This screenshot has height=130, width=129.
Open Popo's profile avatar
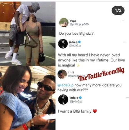coord(64,23)
